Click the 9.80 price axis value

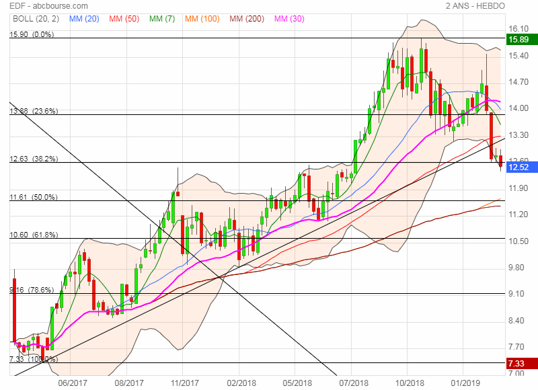516,268
